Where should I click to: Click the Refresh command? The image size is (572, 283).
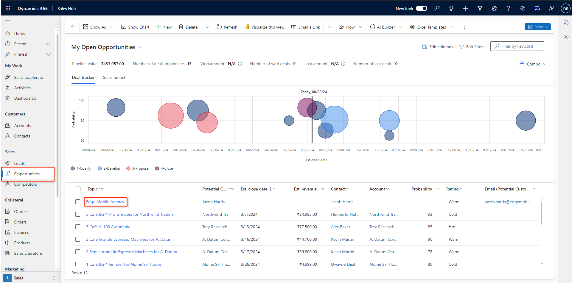[227, 27]
